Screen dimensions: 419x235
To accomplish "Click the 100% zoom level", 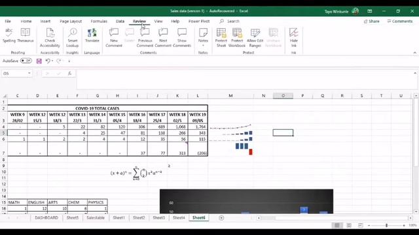I will (412, 225).
